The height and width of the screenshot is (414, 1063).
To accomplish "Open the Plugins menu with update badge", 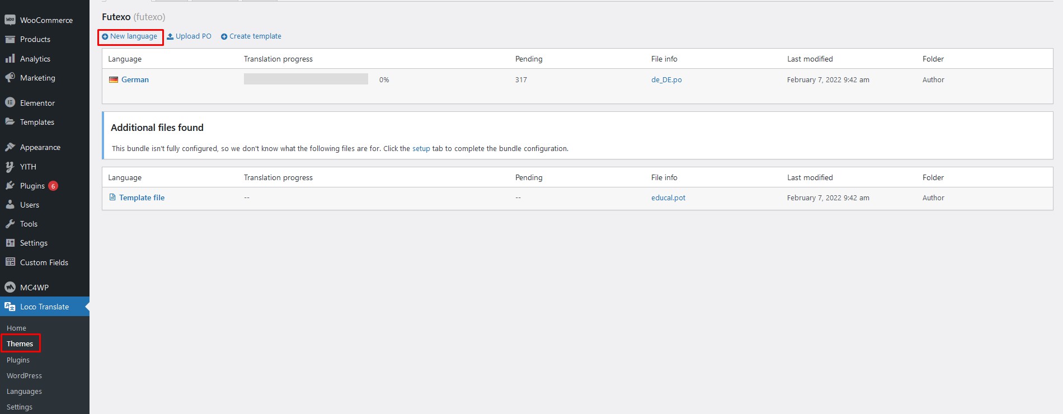I will (x=32, y=186).
